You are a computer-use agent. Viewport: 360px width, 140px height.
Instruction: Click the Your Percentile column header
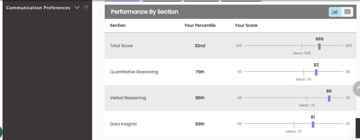click(x=200, y=25)
